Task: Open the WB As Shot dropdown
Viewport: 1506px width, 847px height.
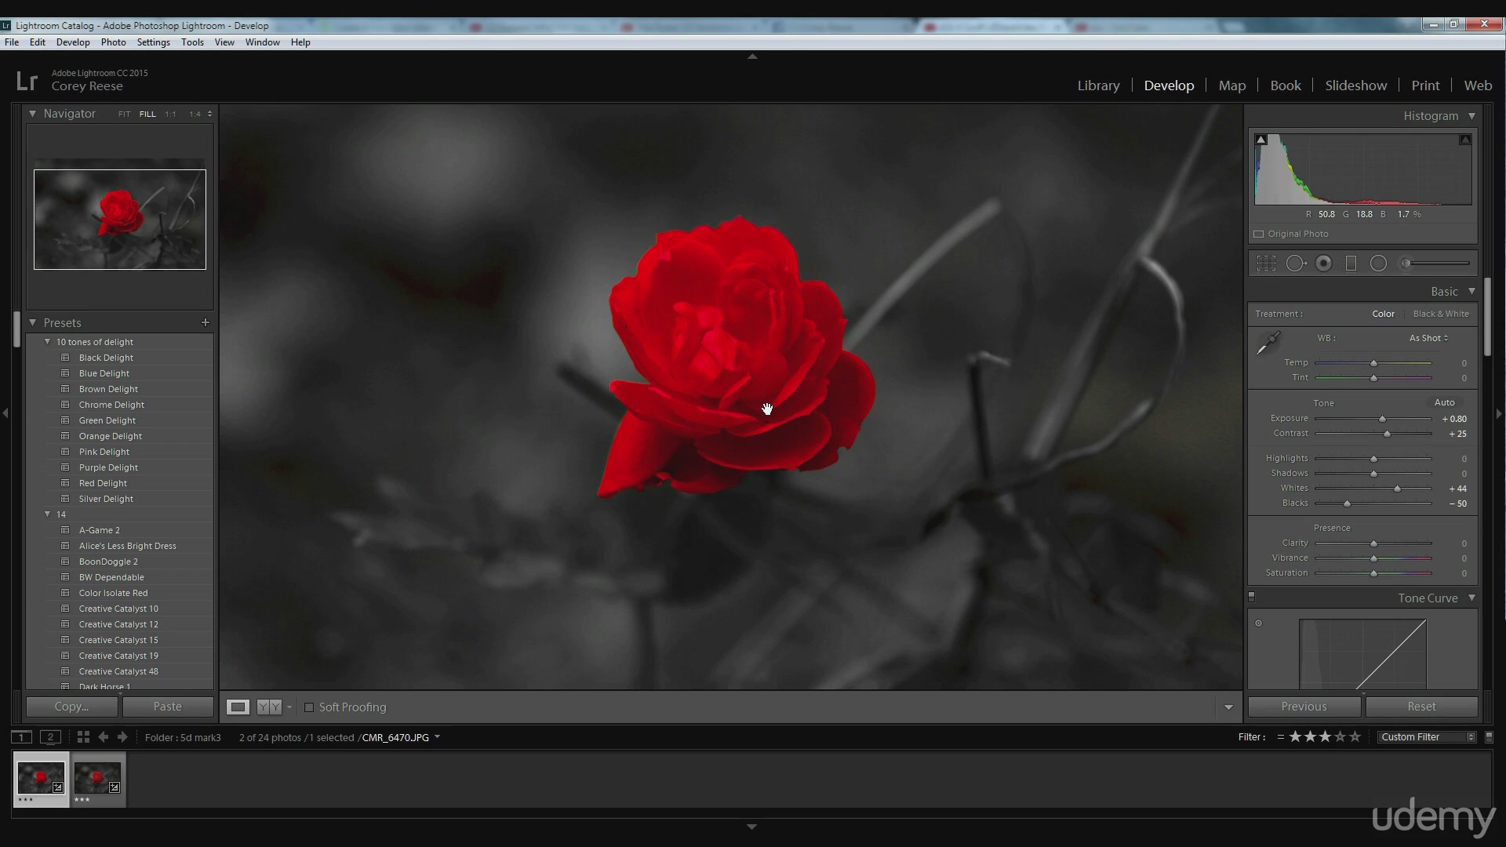Action: 1428,338
